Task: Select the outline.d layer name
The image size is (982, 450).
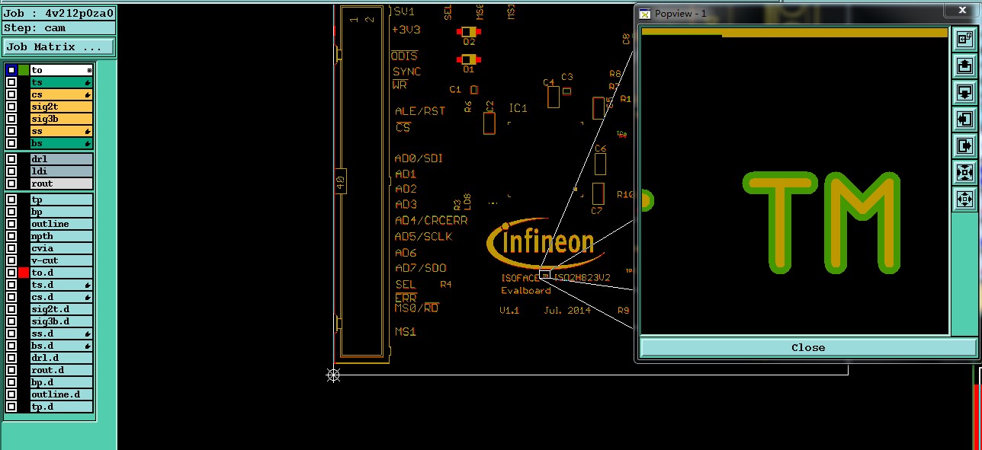Action: pyautogui.click(x=61, y=394)
